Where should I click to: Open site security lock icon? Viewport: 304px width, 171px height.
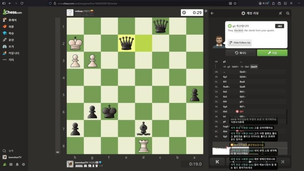click(55, 3)
